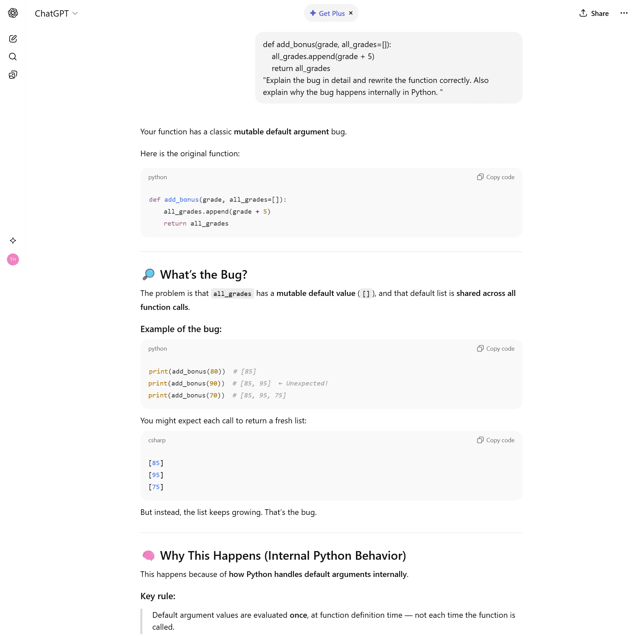Copy the original function code block

[x=496, y=177]
